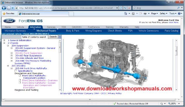Open Front Drive Halfshafts - System Operation

[39, 85]
